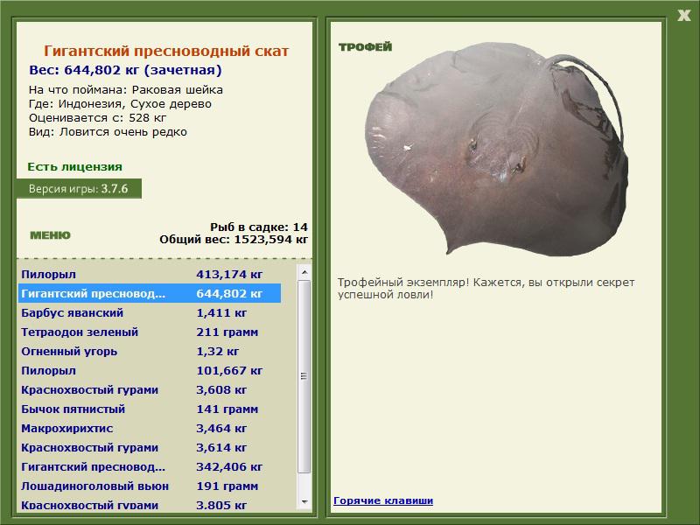This screenshot has width=700, height=525.
Task: Close the fish keepnet window with X
Action: pyautogui.click(x=683, y=16)
